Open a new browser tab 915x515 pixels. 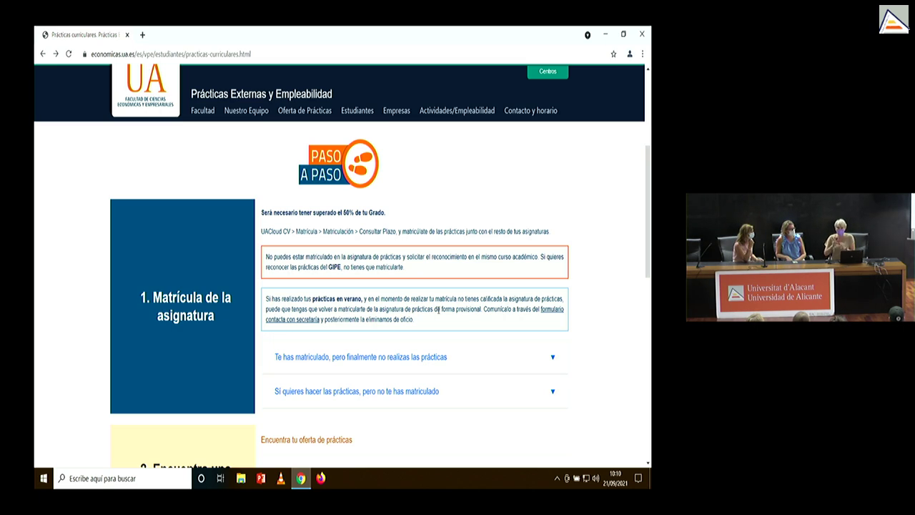coord(143,35)
